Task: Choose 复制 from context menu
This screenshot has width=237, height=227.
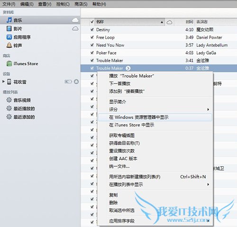Action: tap(155, 195)
